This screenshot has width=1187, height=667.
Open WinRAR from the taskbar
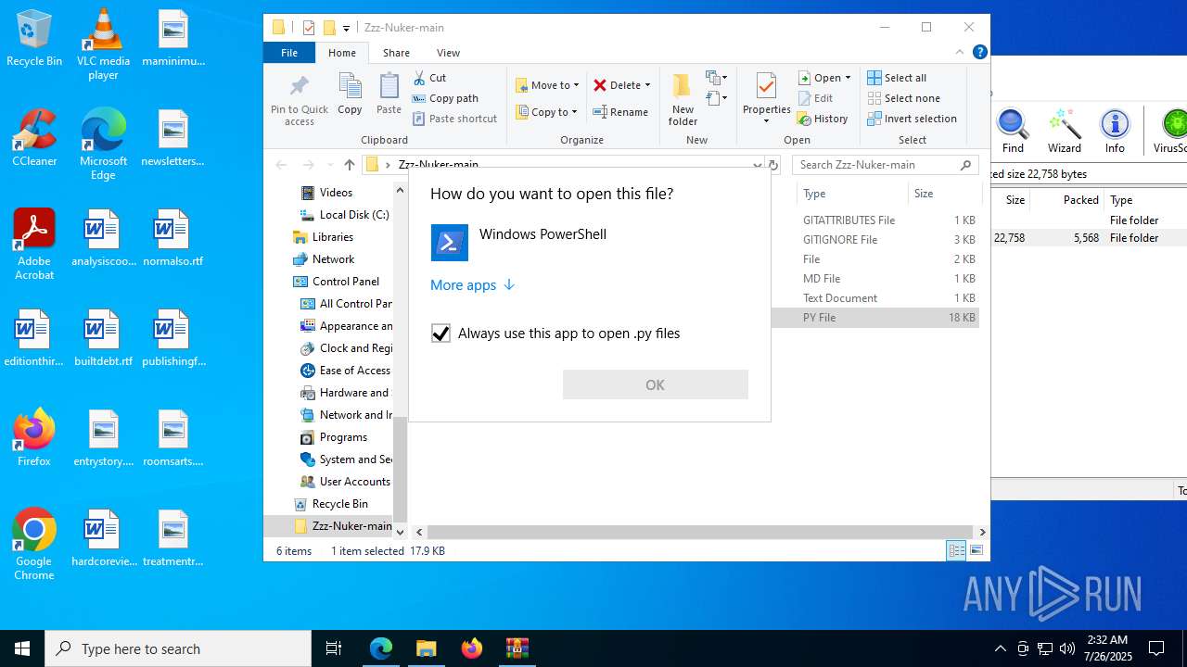517,648
